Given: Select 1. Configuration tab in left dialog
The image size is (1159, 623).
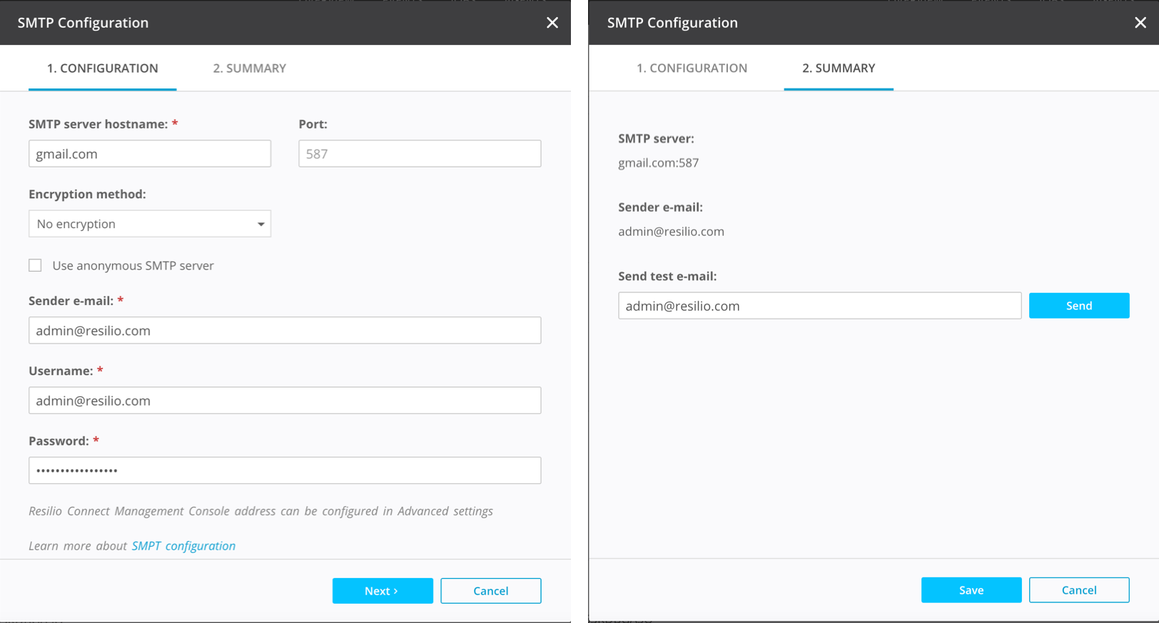Looking at the screenshot, I should 103,68.
